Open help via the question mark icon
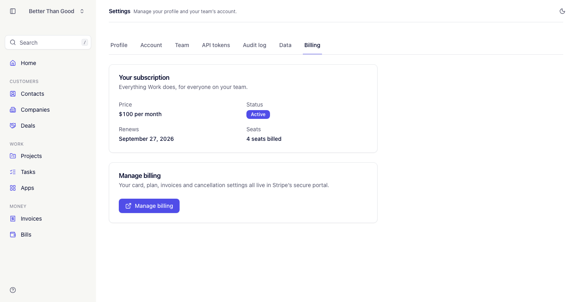Viewport: 576px width, 302px height. coord(13,290)
